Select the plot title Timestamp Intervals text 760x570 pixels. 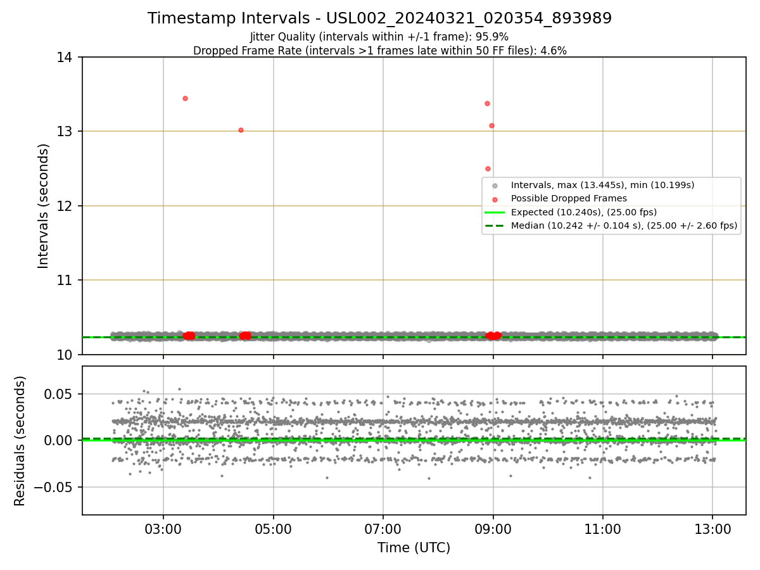pyautogui.click(x=379, y=18)
